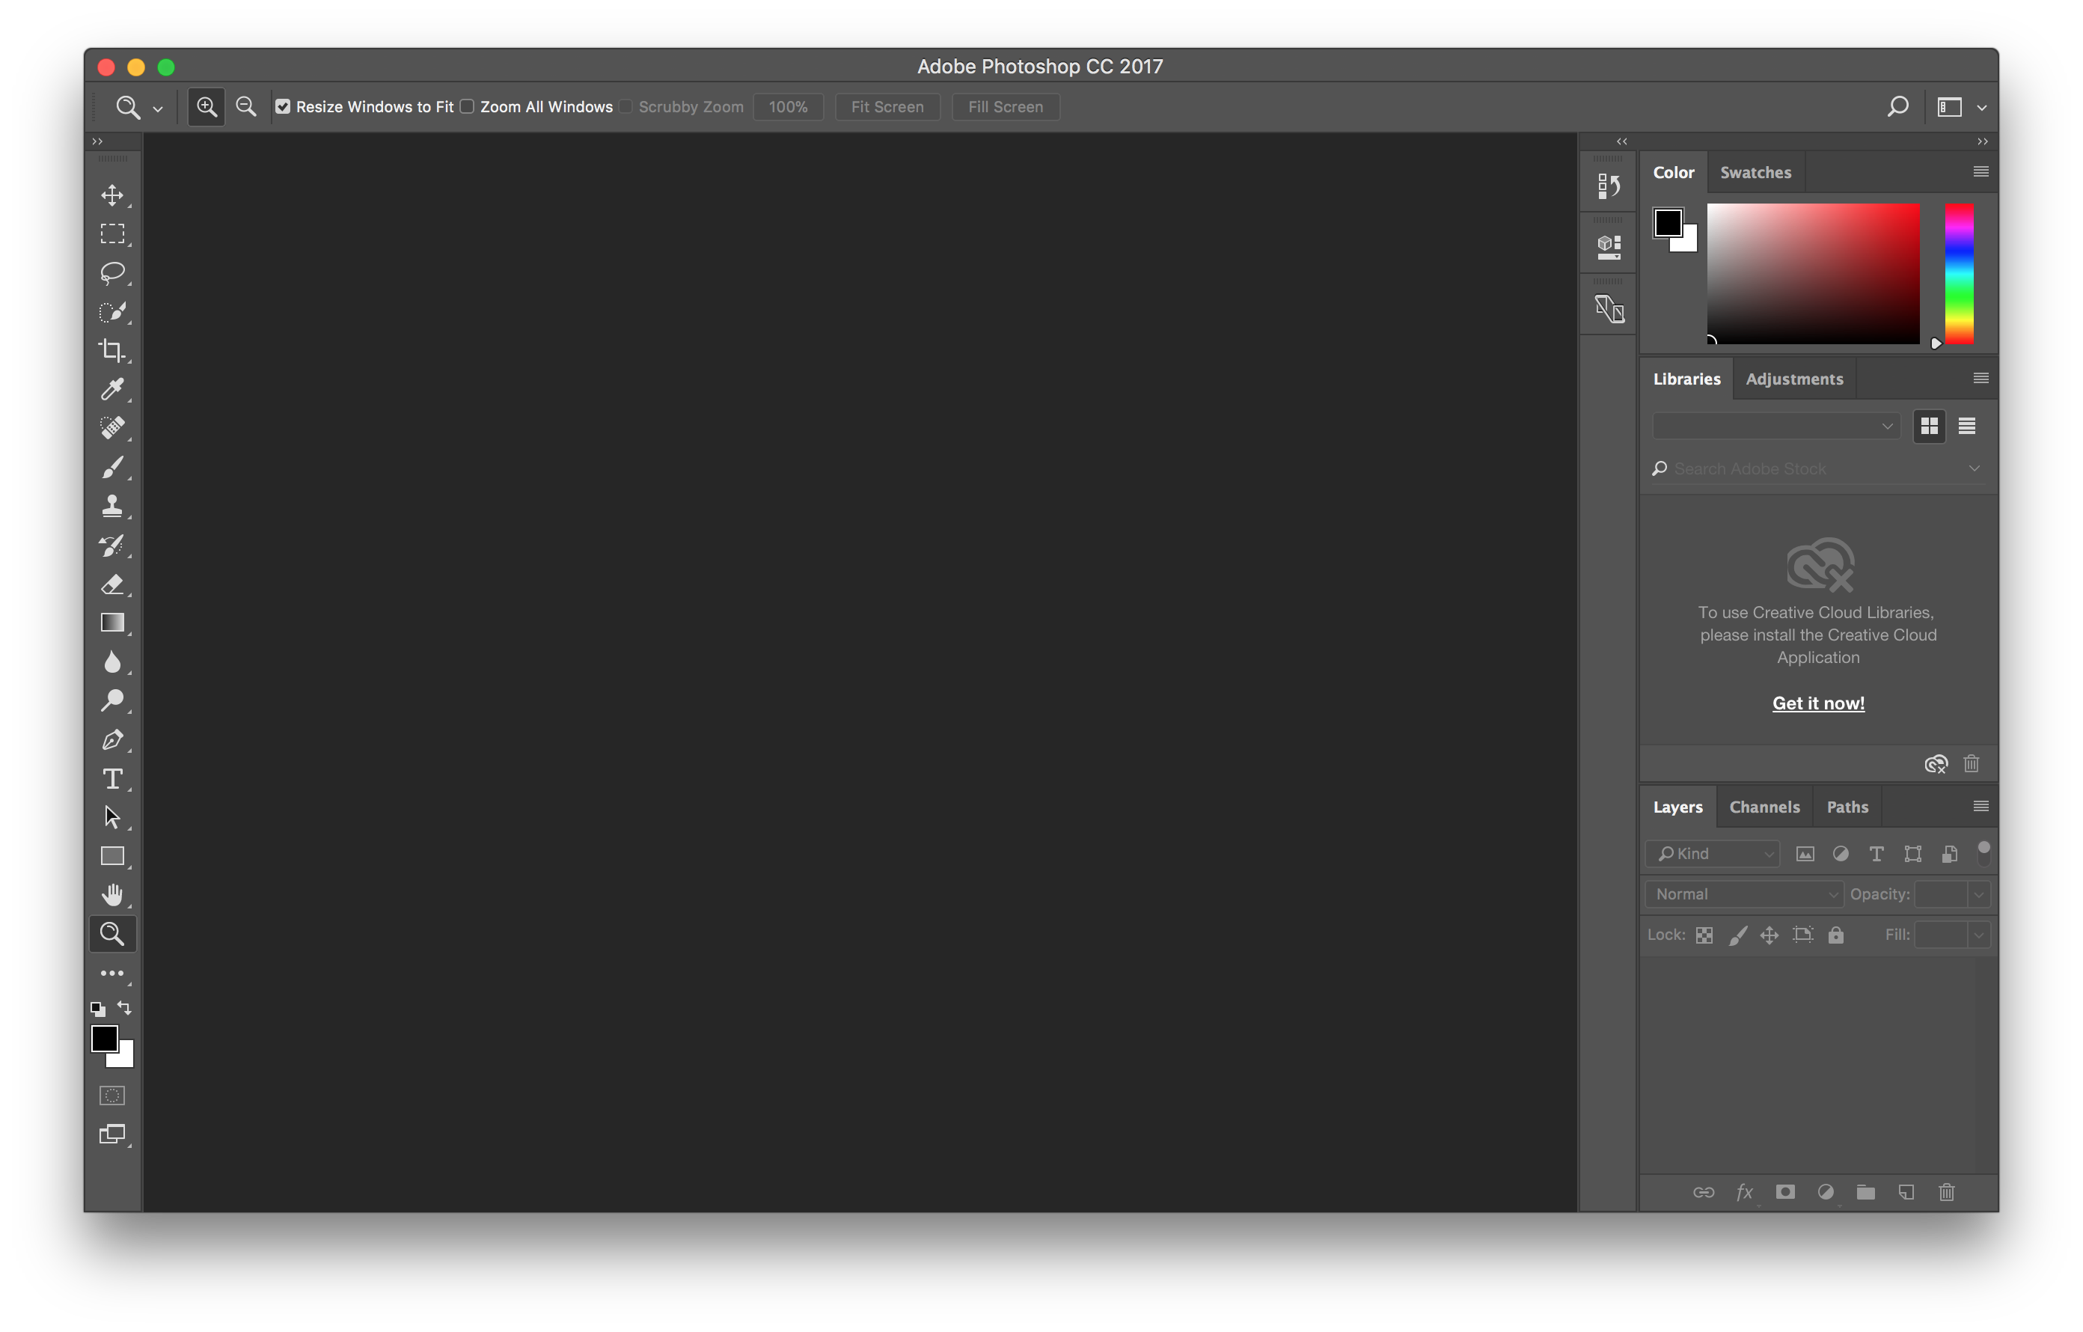Click the rainbow hue slider strip

tap(1959, 273)
